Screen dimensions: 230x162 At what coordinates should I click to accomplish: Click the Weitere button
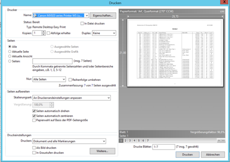102,151
